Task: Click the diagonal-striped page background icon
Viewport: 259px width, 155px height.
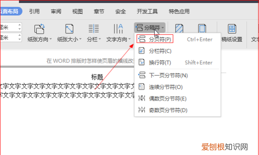Action: [179, 29]
